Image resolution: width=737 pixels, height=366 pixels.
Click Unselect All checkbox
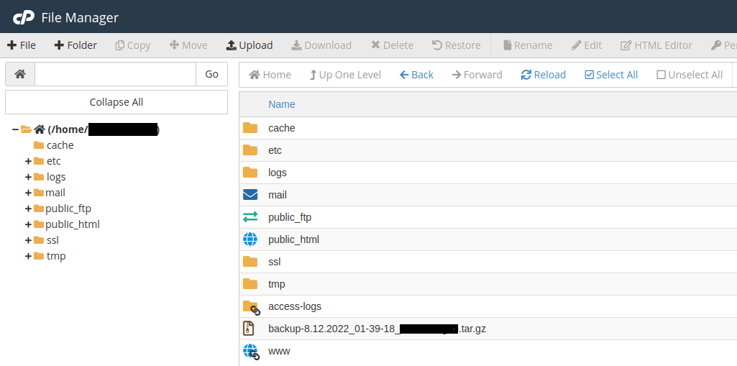coord(661,75)
